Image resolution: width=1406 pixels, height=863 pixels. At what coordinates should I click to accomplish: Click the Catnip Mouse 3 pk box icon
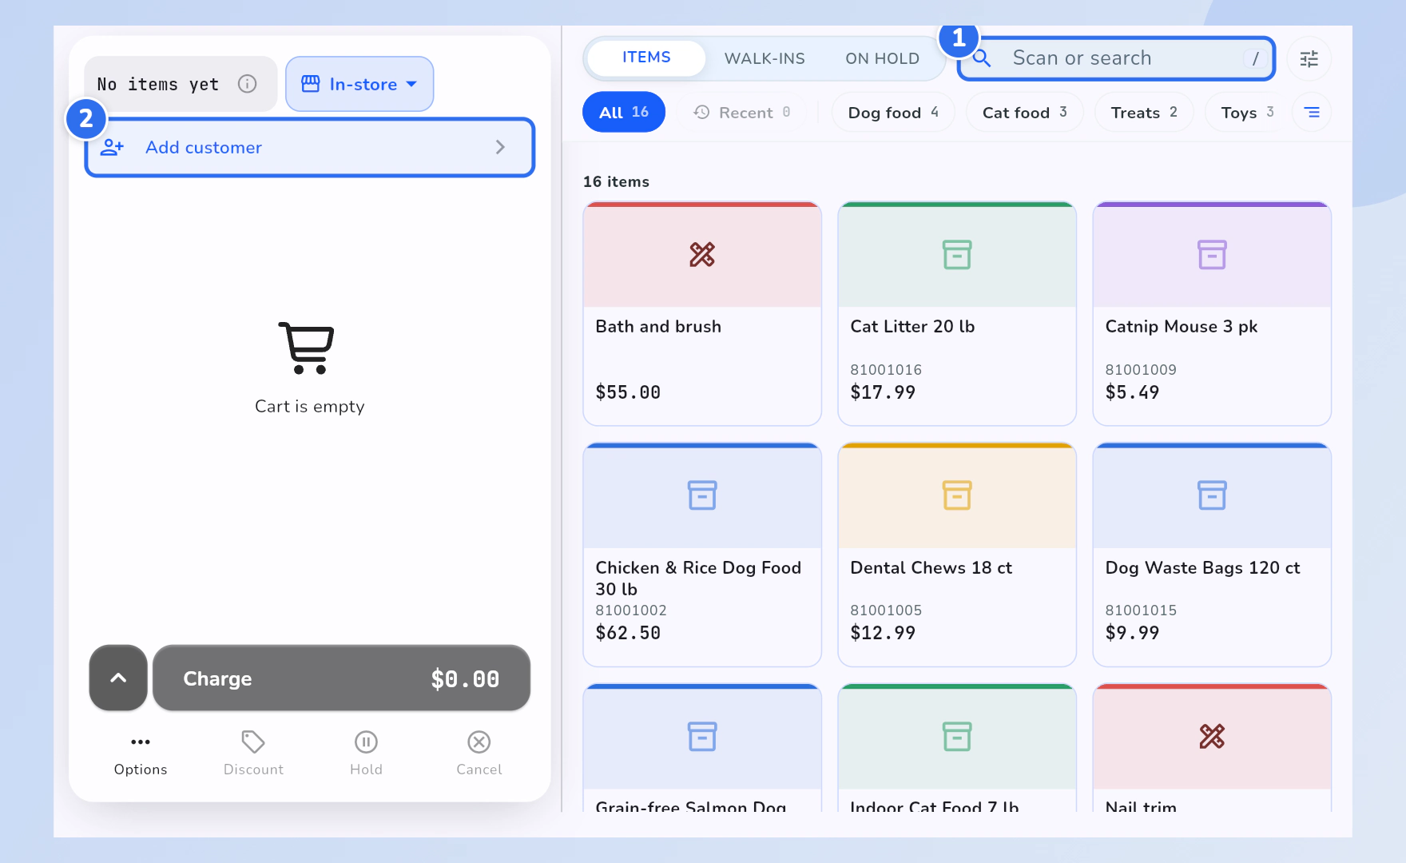[x=1212, y=255]
